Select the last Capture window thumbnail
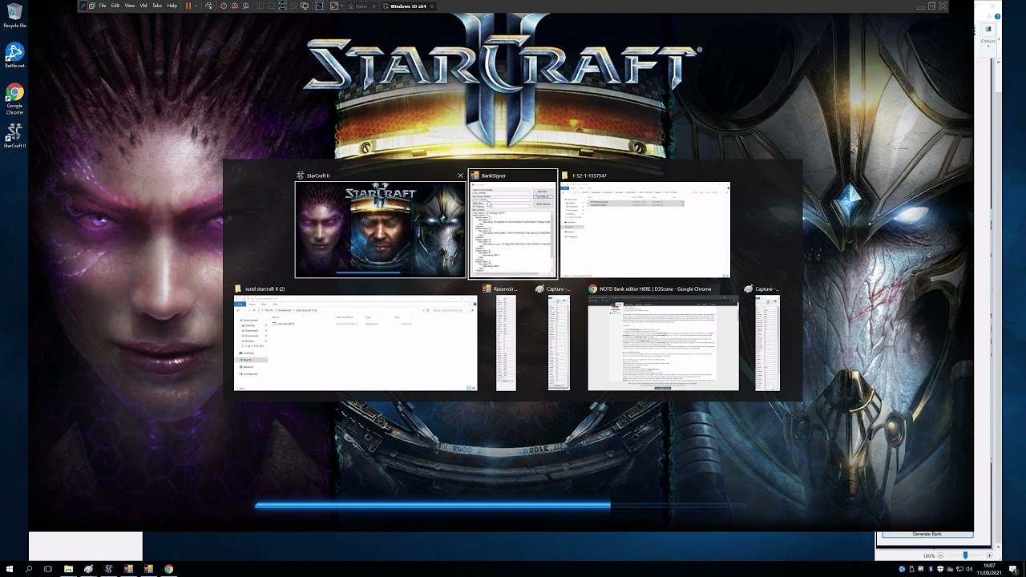Viewport: 1026px width, 577px height. [x=767, y=343]
